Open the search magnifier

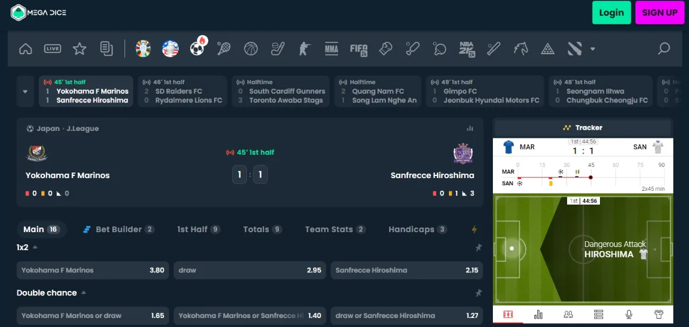pyautogui.click(x=664, y=49)
